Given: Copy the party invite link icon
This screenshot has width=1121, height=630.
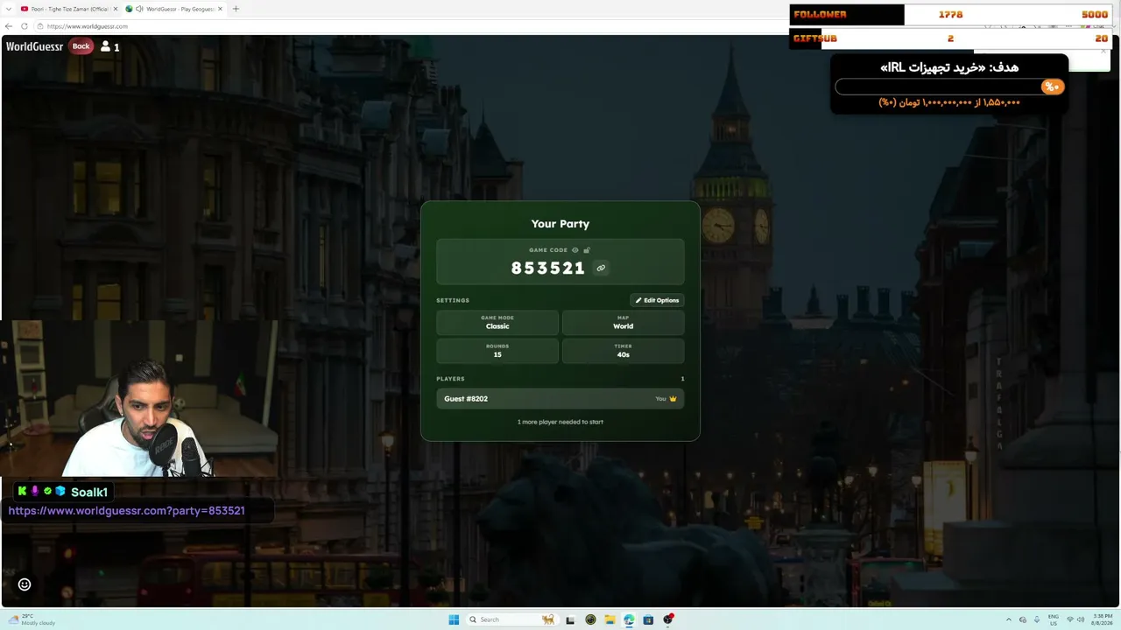Looking at the screenshot, I should click(x=601, y=268).
